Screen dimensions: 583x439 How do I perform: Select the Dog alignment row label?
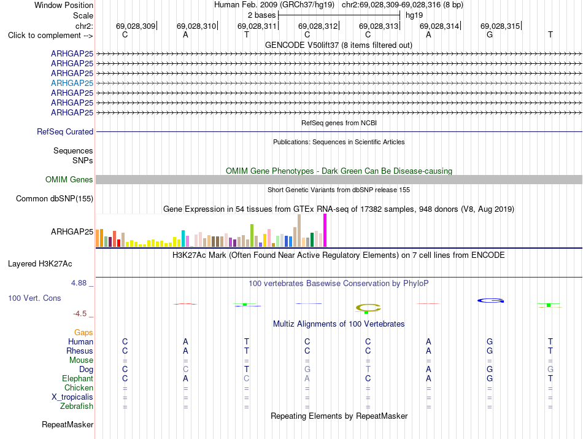pyautogui.click(x=86, y=370)
